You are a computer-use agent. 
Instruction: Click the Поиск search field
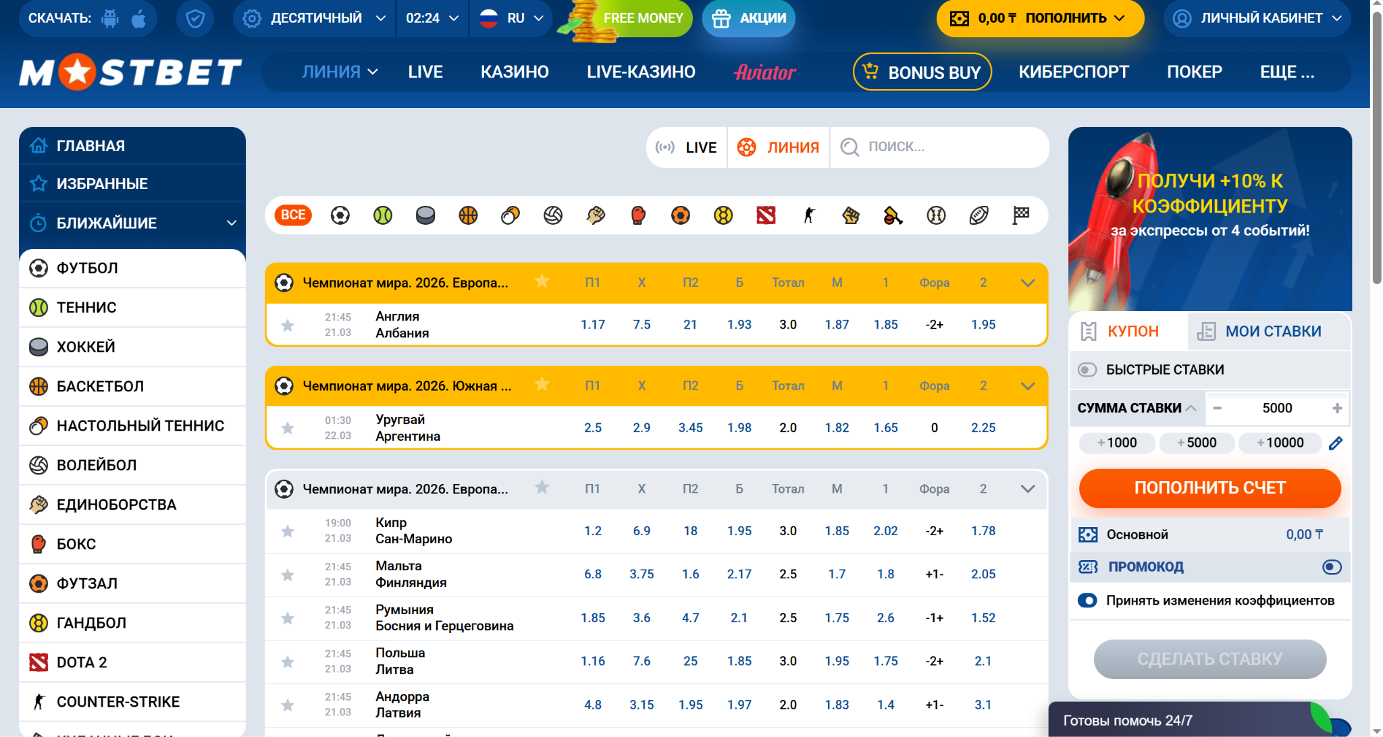[940, 147]
